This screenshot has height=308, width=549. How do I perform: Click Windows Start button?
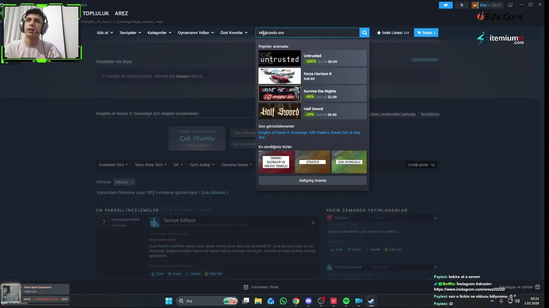click(169, 301)
